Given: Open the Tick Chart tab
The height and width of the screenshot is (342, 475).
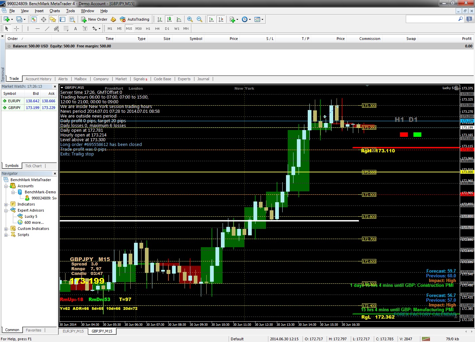Looking at the screenshot, I should [33, 166].
